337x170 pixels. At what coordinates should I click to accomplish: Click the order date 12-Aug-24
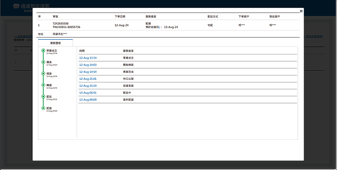(121, 25)
